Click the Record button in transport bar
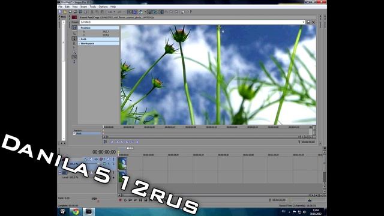Screen dimensions: 384x216 (120, 200)
